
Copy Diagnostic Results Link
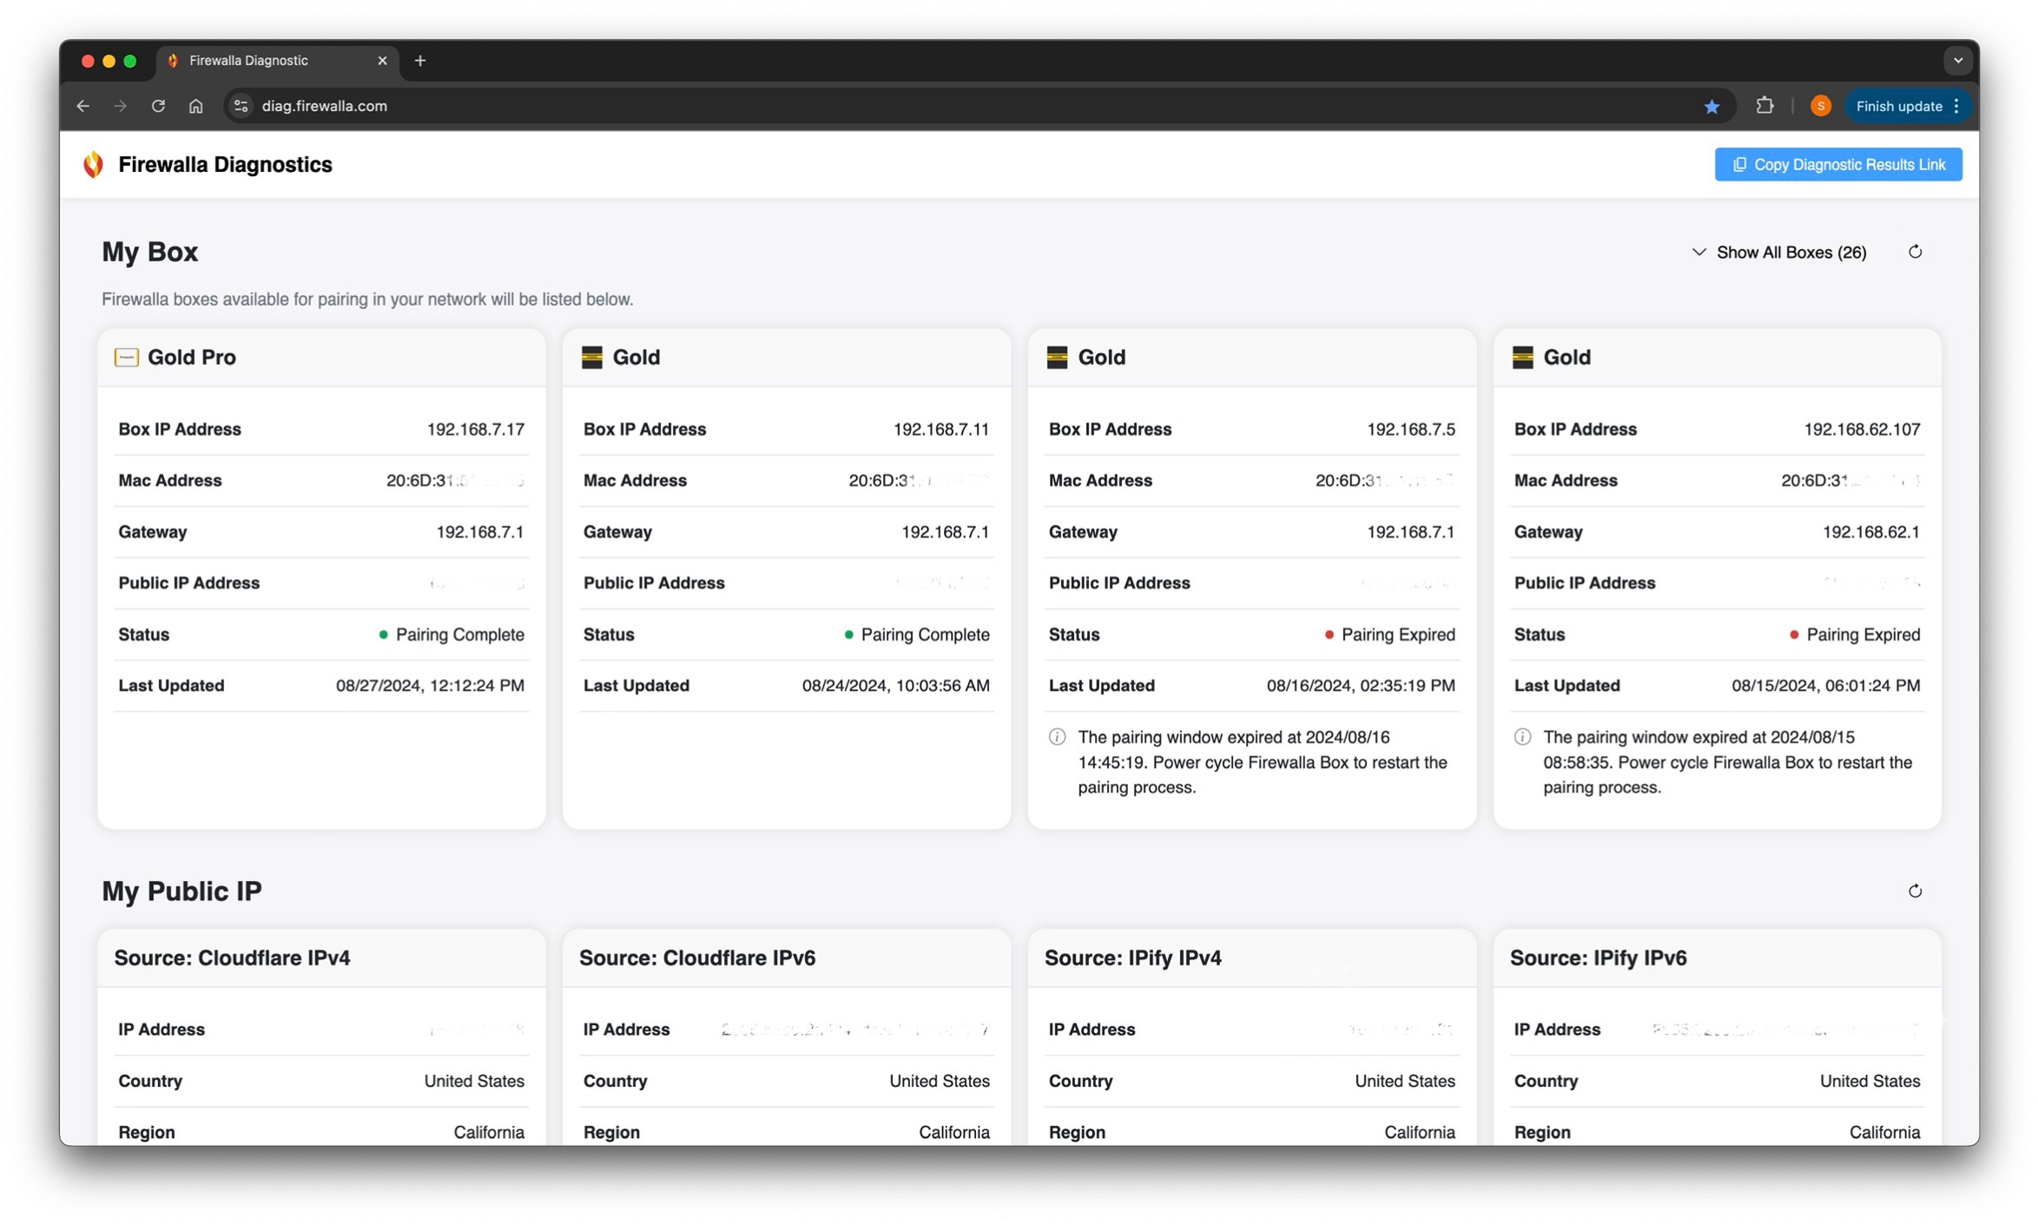click(x=1837, y=164)
